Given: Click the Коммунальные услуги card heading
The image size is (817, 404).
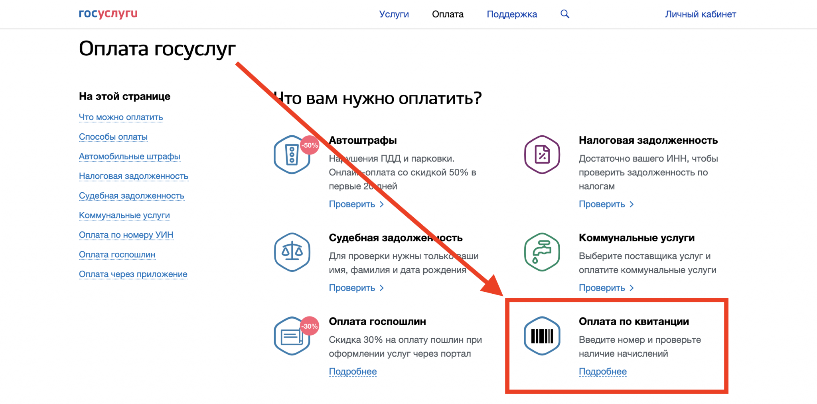Looking at the screenshot, I should 637,238.
